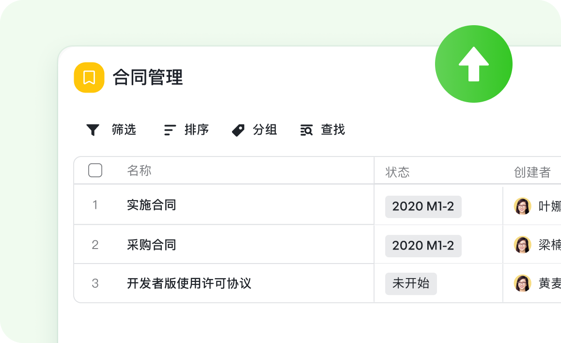Open the 采购合同 record
561x343 pixels.
pos(151,245)
